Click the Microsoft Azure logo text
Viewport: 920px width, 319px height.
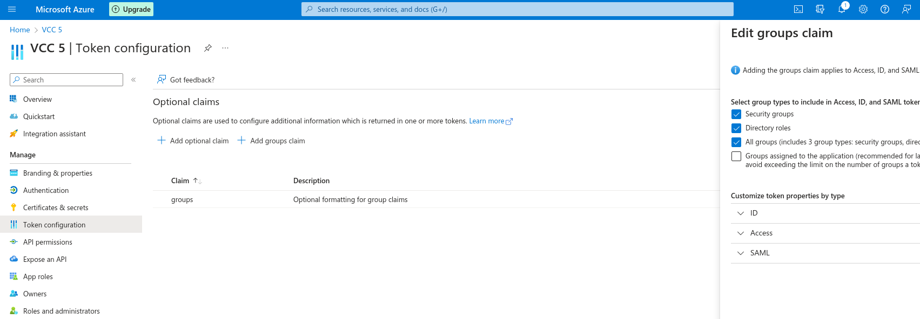tap(65, 9)
